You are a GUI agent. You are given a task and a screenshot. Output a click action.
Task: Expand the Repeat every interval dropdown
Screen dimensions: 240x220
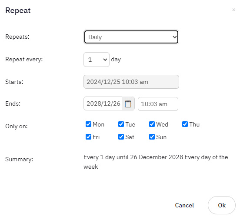pos(97,60)
